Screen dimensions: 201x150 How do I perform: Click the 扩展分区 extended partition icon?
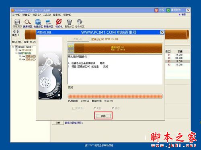20,53
